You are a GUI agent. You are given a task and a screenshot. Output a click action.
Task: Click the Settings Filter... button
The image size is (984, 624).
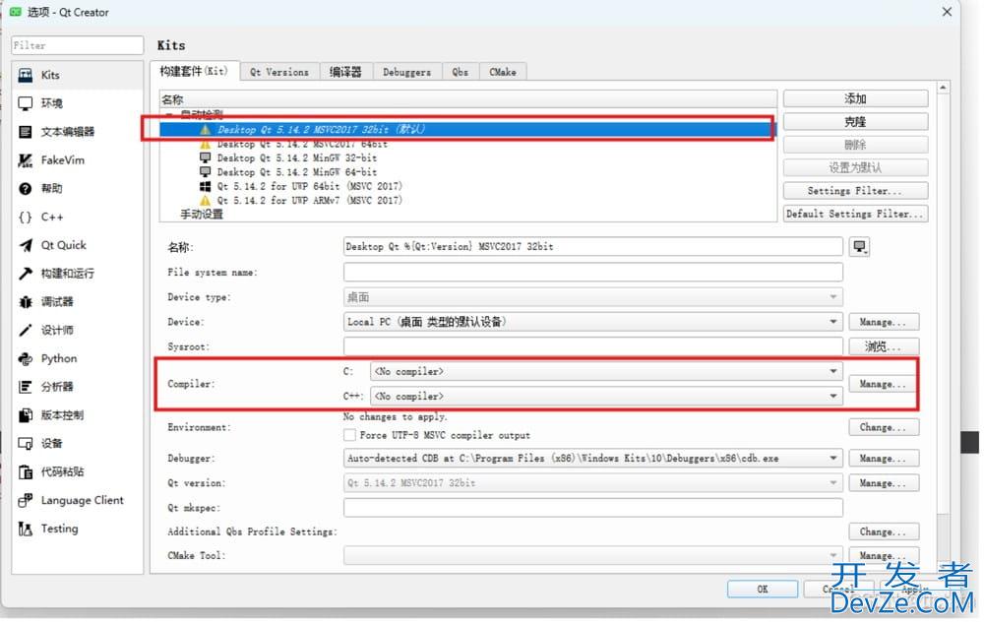(x=855, y=192)
